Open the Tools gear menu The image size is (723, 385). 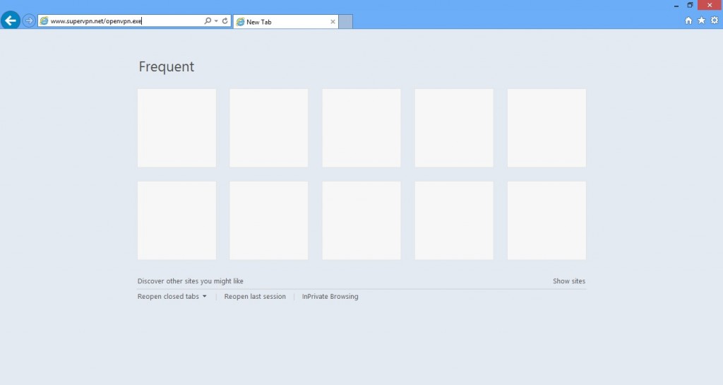click(714, 21)
